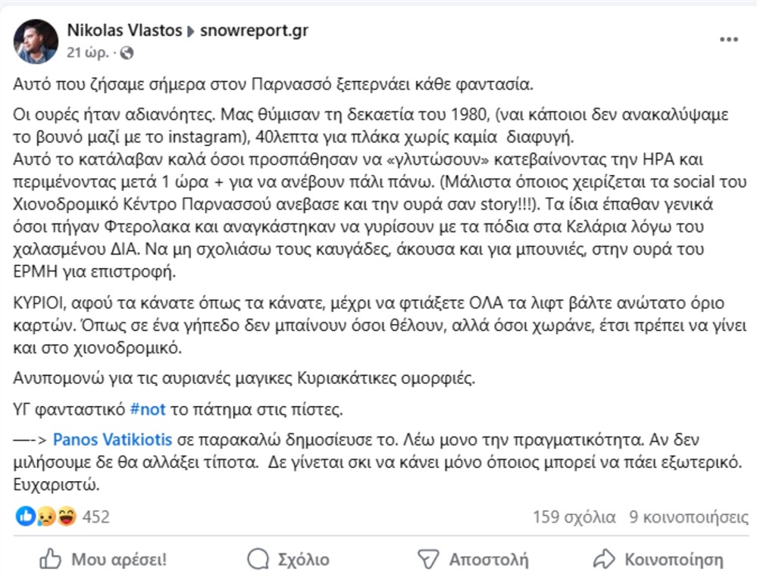Open Nikolas Vlastos profile link

coord(124,32)
